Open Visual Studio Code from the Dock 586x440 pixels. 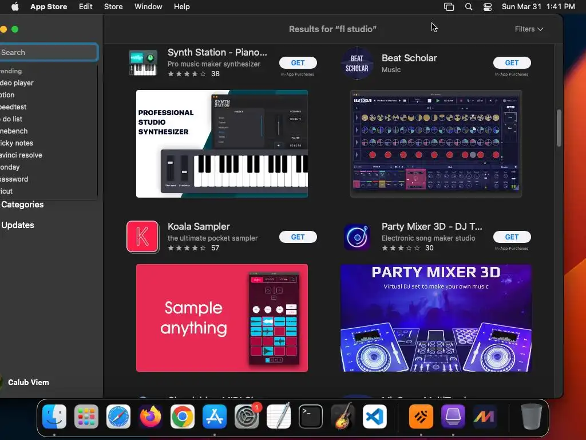coord(375,417)
